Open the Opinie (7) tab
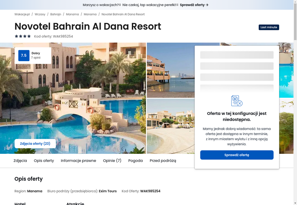Viewport: 297px width, 205px height. (112, 161)
